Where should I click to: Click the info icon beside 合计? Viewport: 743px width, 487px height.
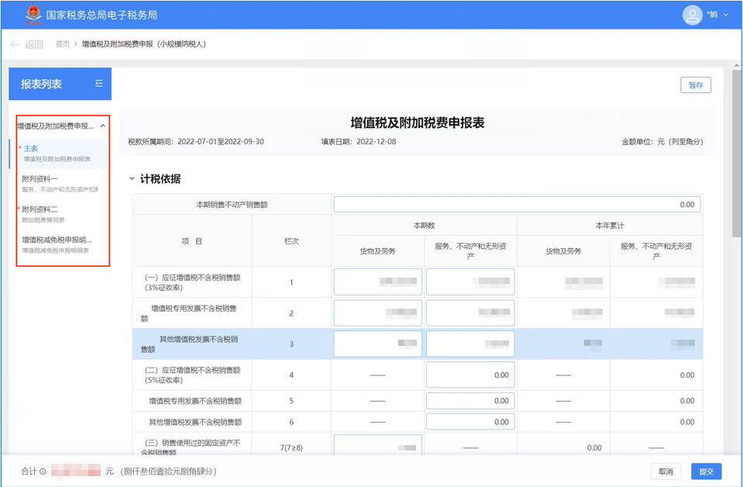click(43, 471)
